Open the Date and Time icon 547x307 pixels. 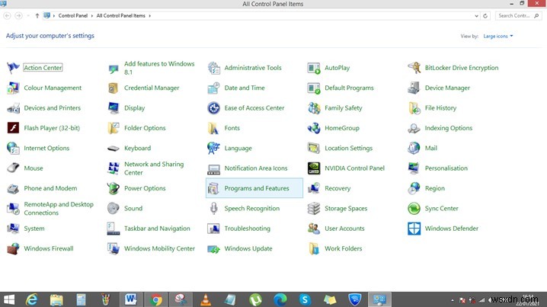[x=213, y=88]
